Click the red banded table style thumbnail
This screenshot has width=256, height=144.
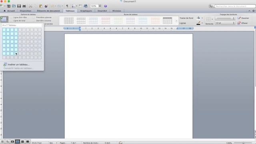click(106, 20)
